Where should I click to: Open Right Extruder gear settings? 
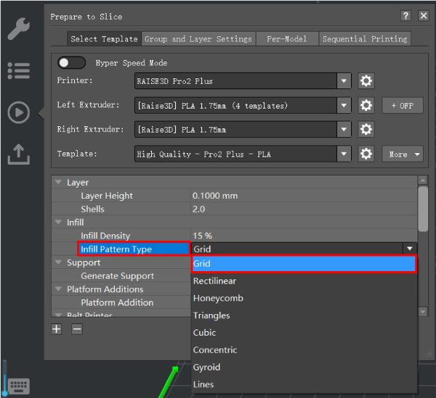pos(366,130)
